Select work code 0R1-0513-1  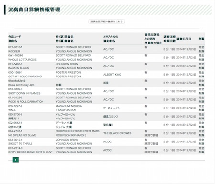tap(15, 47)
